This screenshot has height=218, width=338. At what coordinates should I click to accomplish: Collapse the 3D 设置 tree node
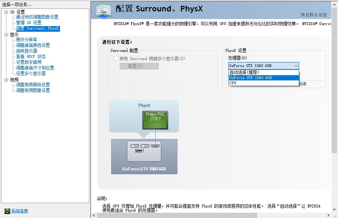(6, 12)
